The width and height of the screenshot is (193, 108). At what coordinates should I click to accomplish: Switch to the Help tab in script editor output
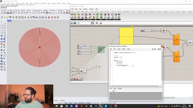[115, 88]
